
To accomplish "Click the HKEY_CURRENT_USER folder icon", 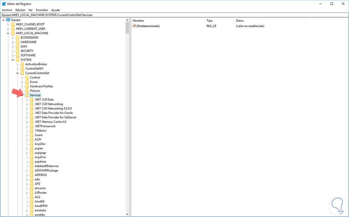I will coord(13,29).
